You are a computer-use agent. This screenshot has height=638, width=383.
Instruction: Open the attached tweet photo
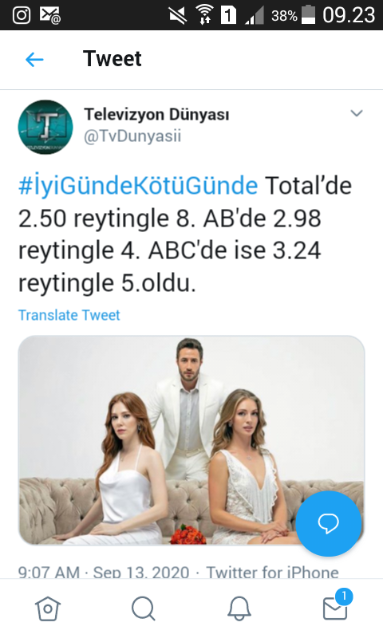click(191, 440)
